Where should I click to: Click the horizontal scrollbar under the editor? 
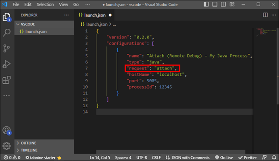[171, 152]
